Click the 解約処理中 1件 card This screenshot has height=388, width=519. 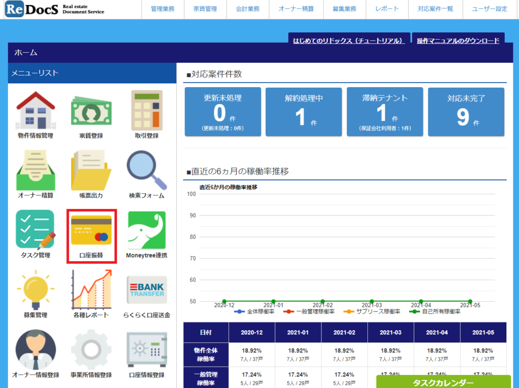pos(304,112)
